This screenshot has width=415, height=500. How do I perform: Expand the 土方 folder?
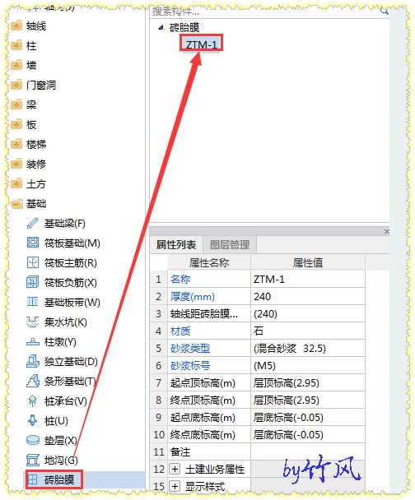16,184
